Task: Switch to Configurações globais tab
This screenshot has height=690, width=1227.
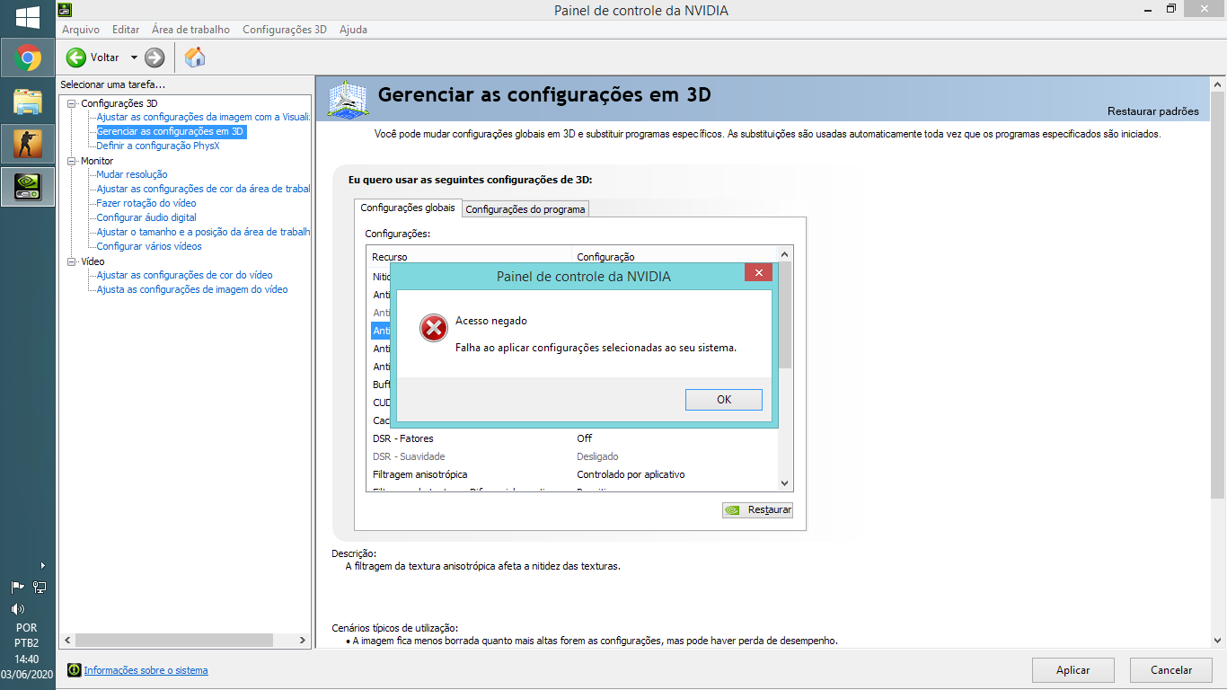Action: [x=408, y=208]
